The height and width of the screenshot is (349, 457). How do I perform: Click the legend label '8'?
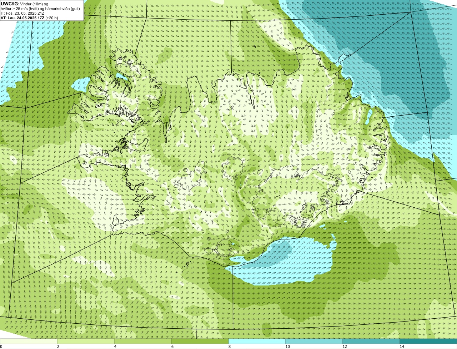click(x=229, y=347)
